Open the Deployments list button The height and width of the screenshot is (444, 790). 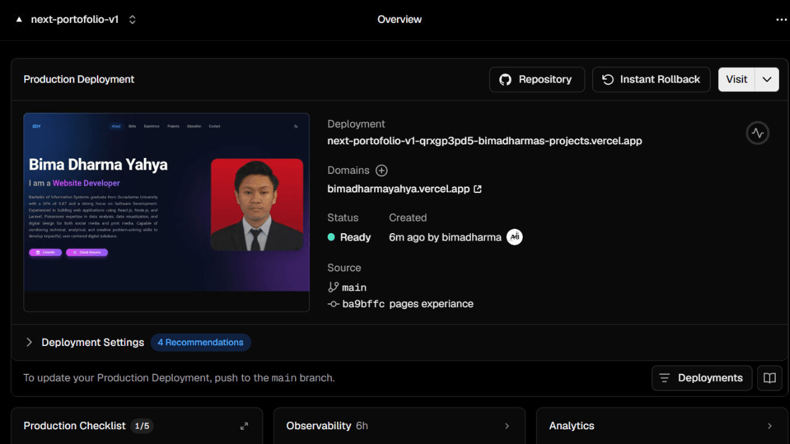pyautogui.click(x=702, y=378)
